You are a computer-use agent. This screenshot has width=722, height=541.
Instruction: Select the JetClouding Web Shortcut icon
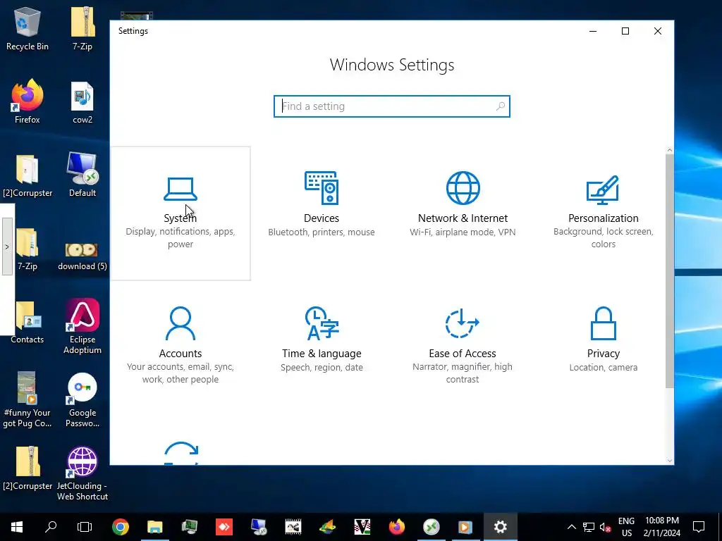point(82,473)
